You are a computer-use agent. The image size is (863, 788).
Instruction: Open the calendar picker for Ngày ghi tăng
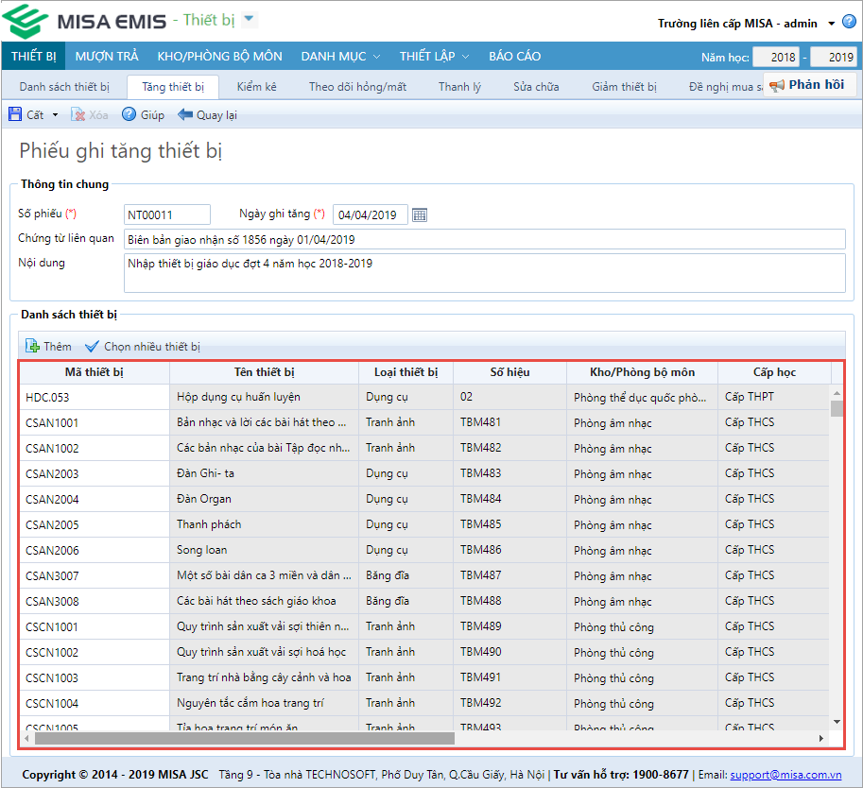[420, 214]
